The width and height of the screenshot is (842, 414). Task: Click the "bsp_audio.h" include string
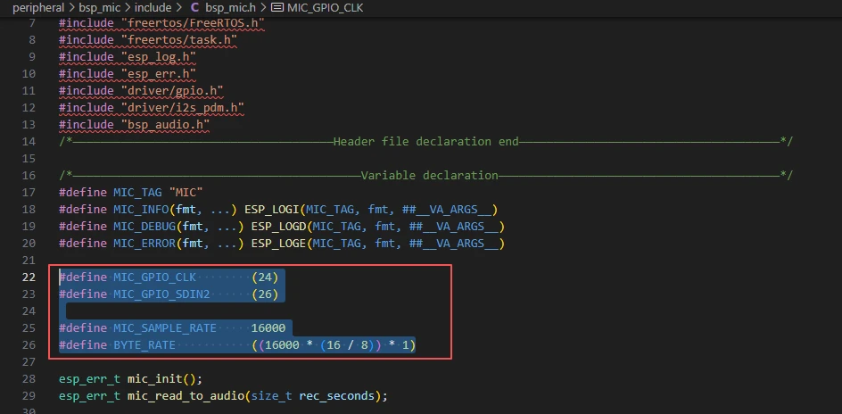164,124
